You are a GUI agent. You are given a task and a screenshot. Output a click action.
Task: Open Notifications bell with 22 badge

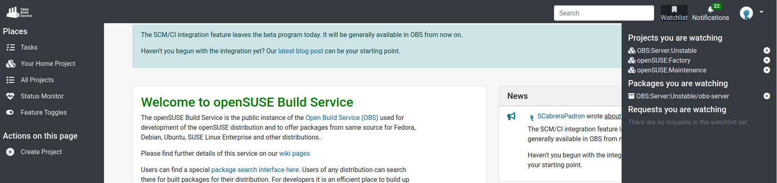pyautogui.click(x=710, y=10)
